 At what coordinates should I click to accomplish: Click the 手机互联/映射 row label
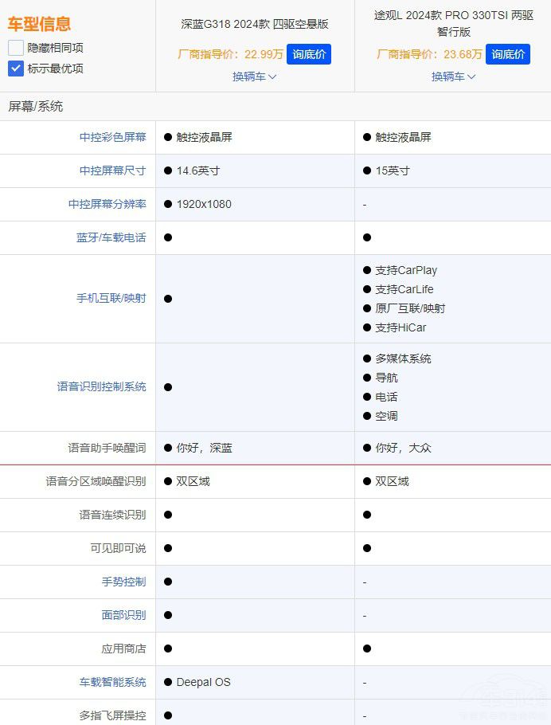click(x=111, y=299)
